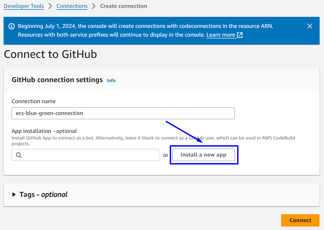Open the Learn more link

point(221,35)
